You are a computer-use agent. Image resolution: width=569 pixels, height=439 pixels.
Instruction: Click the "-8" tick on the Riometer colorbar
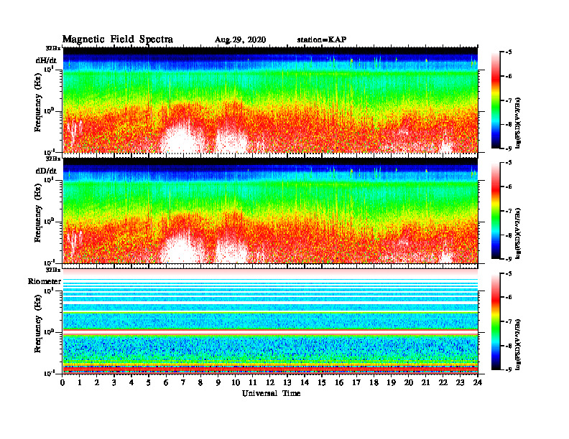click(x=509, y=346)
